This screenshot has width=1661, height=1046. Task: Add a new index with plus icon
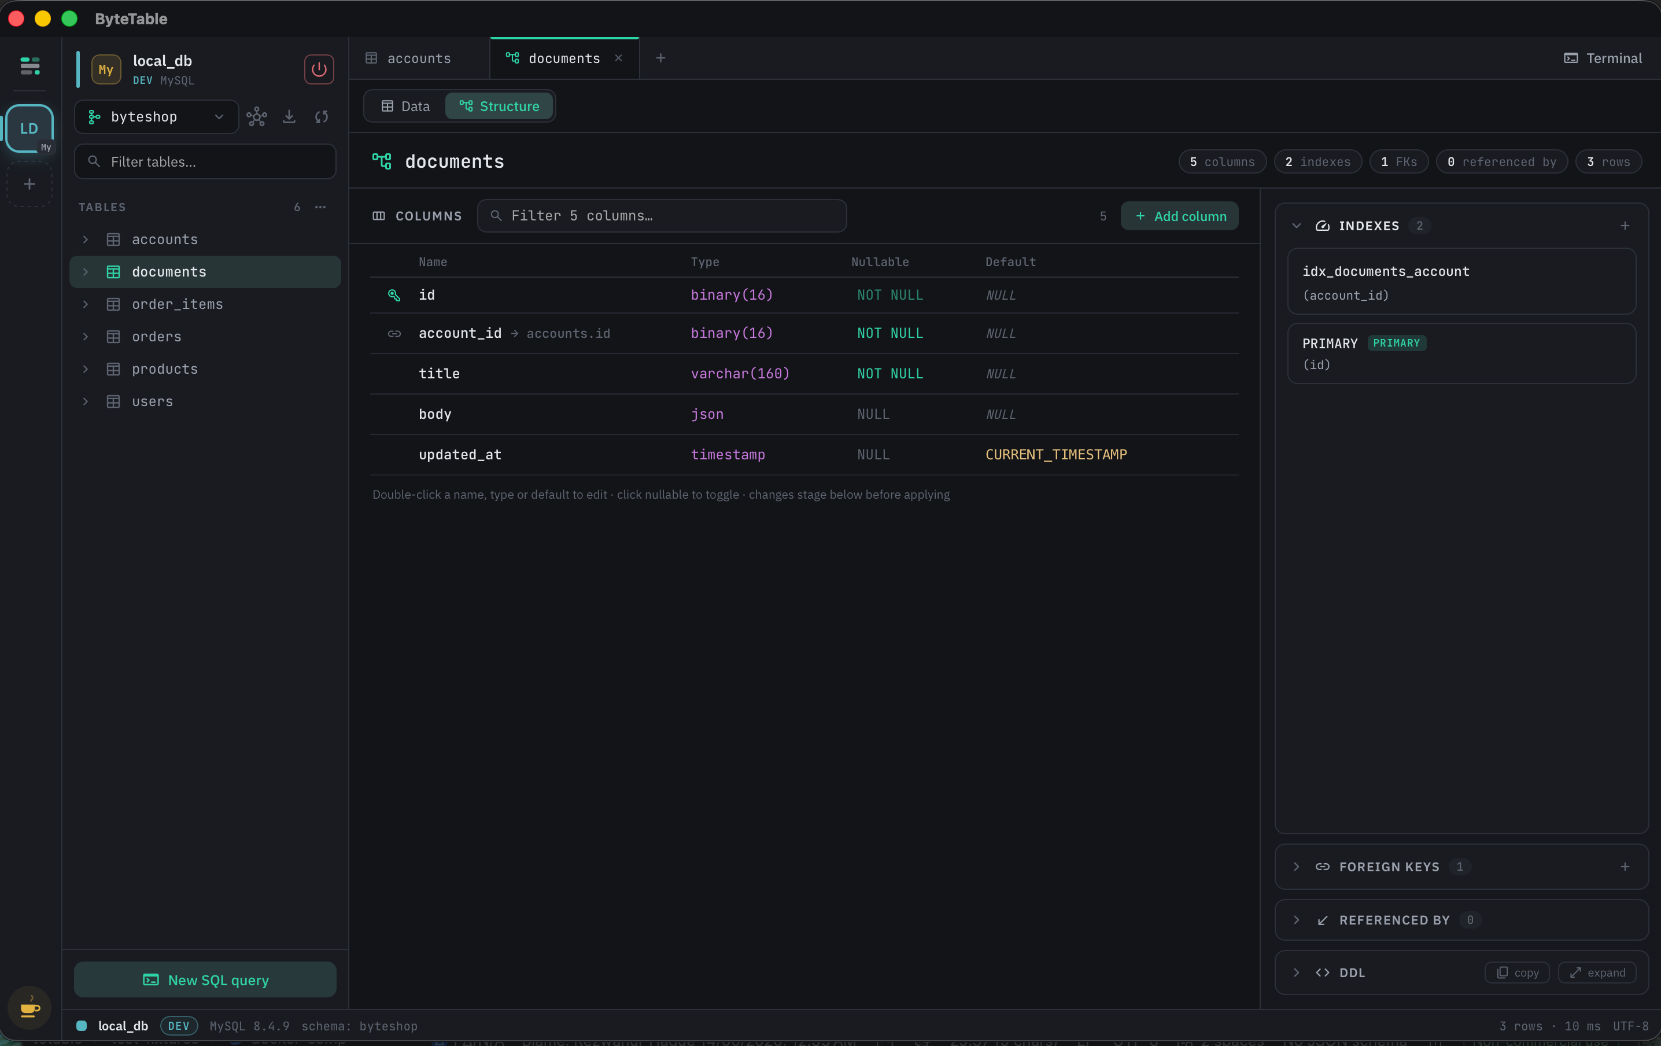(x=1625, y=226)
